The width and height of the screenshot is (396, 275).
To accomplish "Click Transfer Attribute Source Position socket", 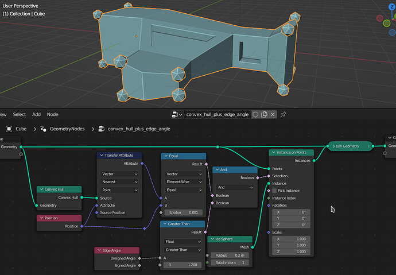I will pyautogui.click(x=97, y=212).
